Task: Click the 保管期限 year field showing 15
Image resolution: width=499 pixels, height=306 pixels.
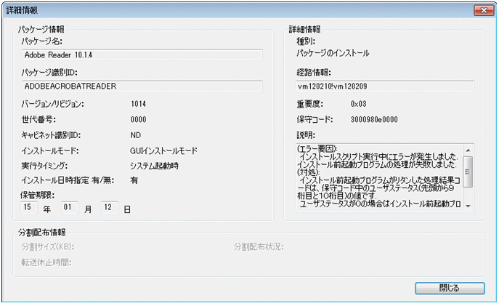Action: click(x=28, y=207)
